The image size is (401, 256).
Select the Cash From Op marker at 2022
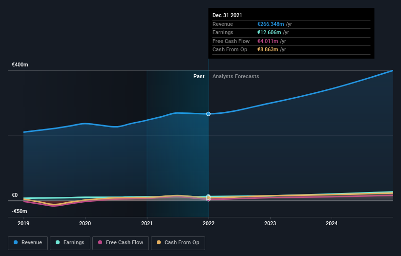(x=209, y=198)
